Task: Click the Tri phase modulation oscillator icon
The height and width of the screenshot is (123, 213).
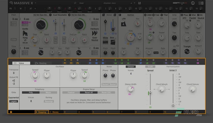Action: tap(79, 53)
